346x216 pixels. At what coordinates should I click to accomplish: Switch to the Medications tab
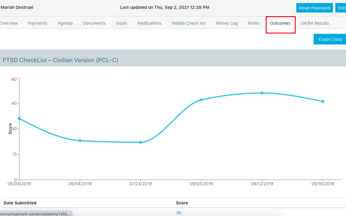click(149, 23)
